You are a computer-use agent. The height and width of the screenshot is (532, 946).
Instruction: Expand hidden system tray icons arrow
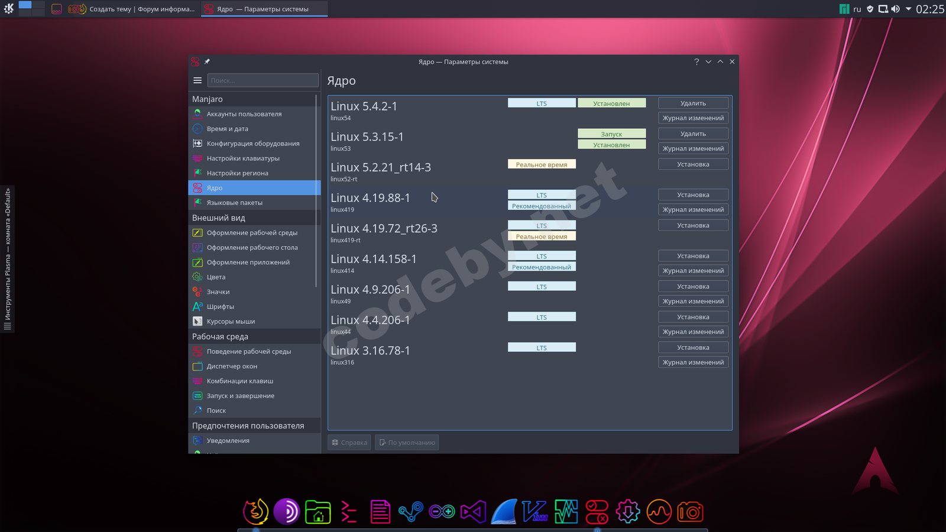click(908, 9)
